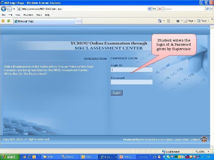Expand the Print dropdown arrow

pos(182,21)
